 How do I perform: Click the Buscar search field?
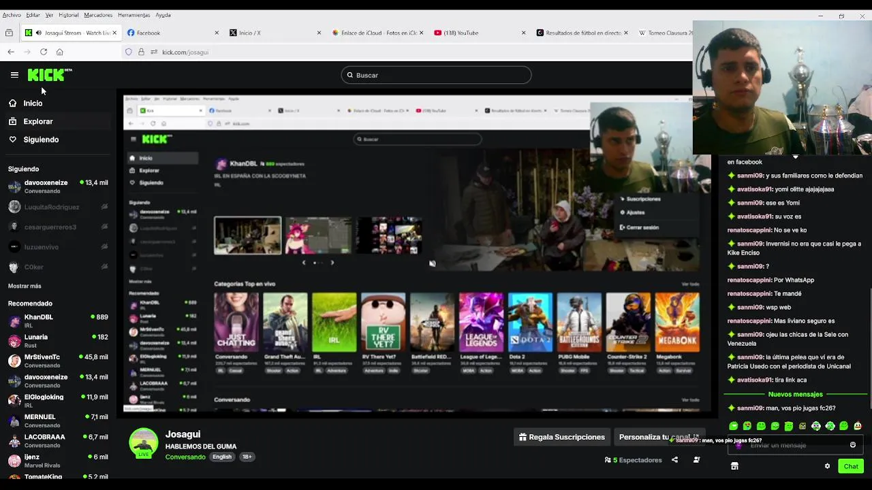tap(436, 75)
